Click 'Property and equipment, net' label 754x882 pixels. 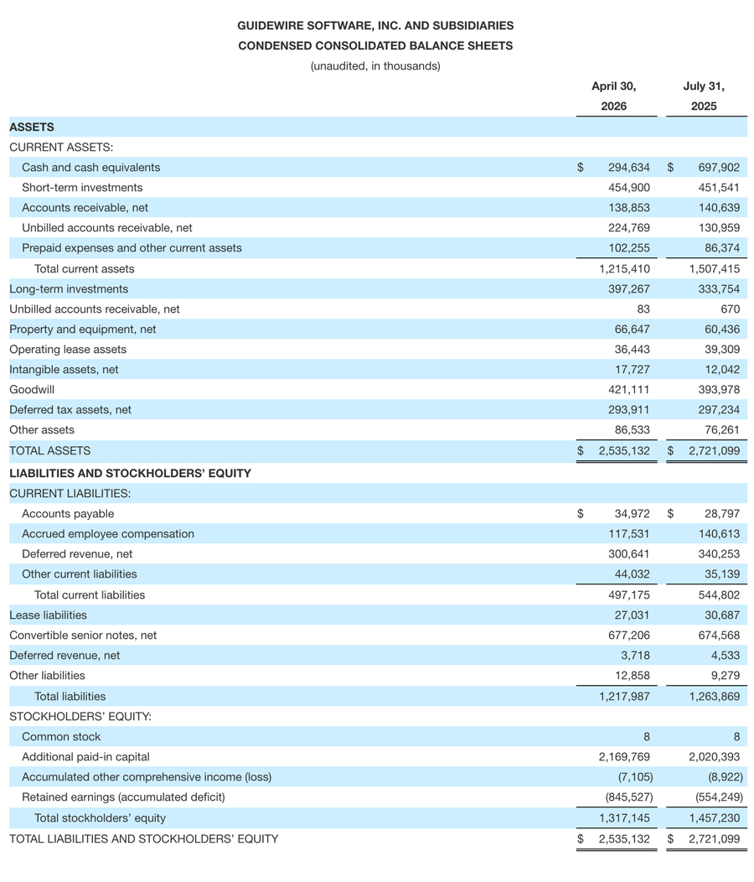tap(83, 329)
